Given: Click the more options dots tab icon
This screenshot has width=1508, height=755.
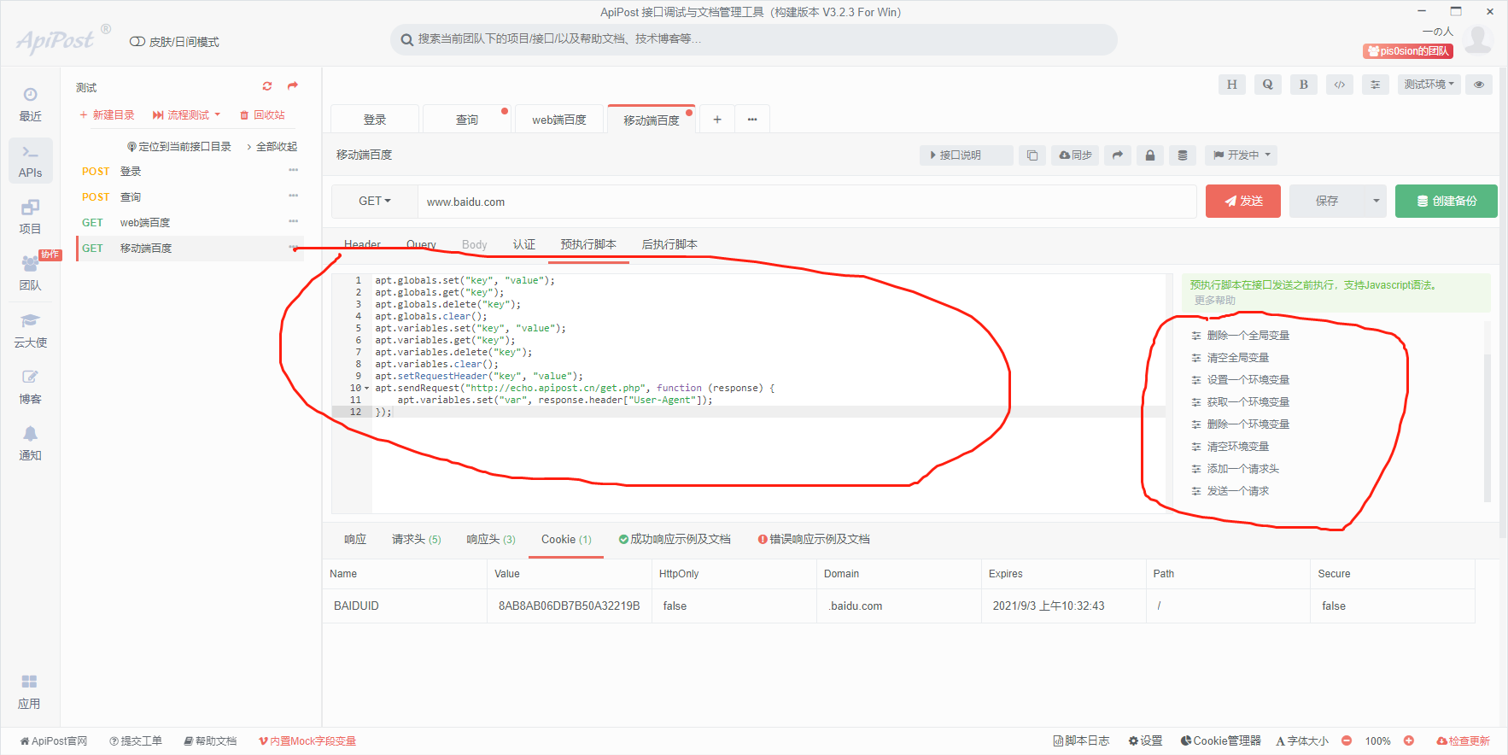Looking at the screenshot, I should (x=752, y=120).
